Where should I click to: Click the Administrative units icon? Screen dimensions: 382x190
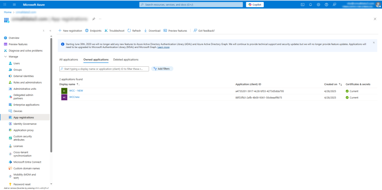point(10,89)
